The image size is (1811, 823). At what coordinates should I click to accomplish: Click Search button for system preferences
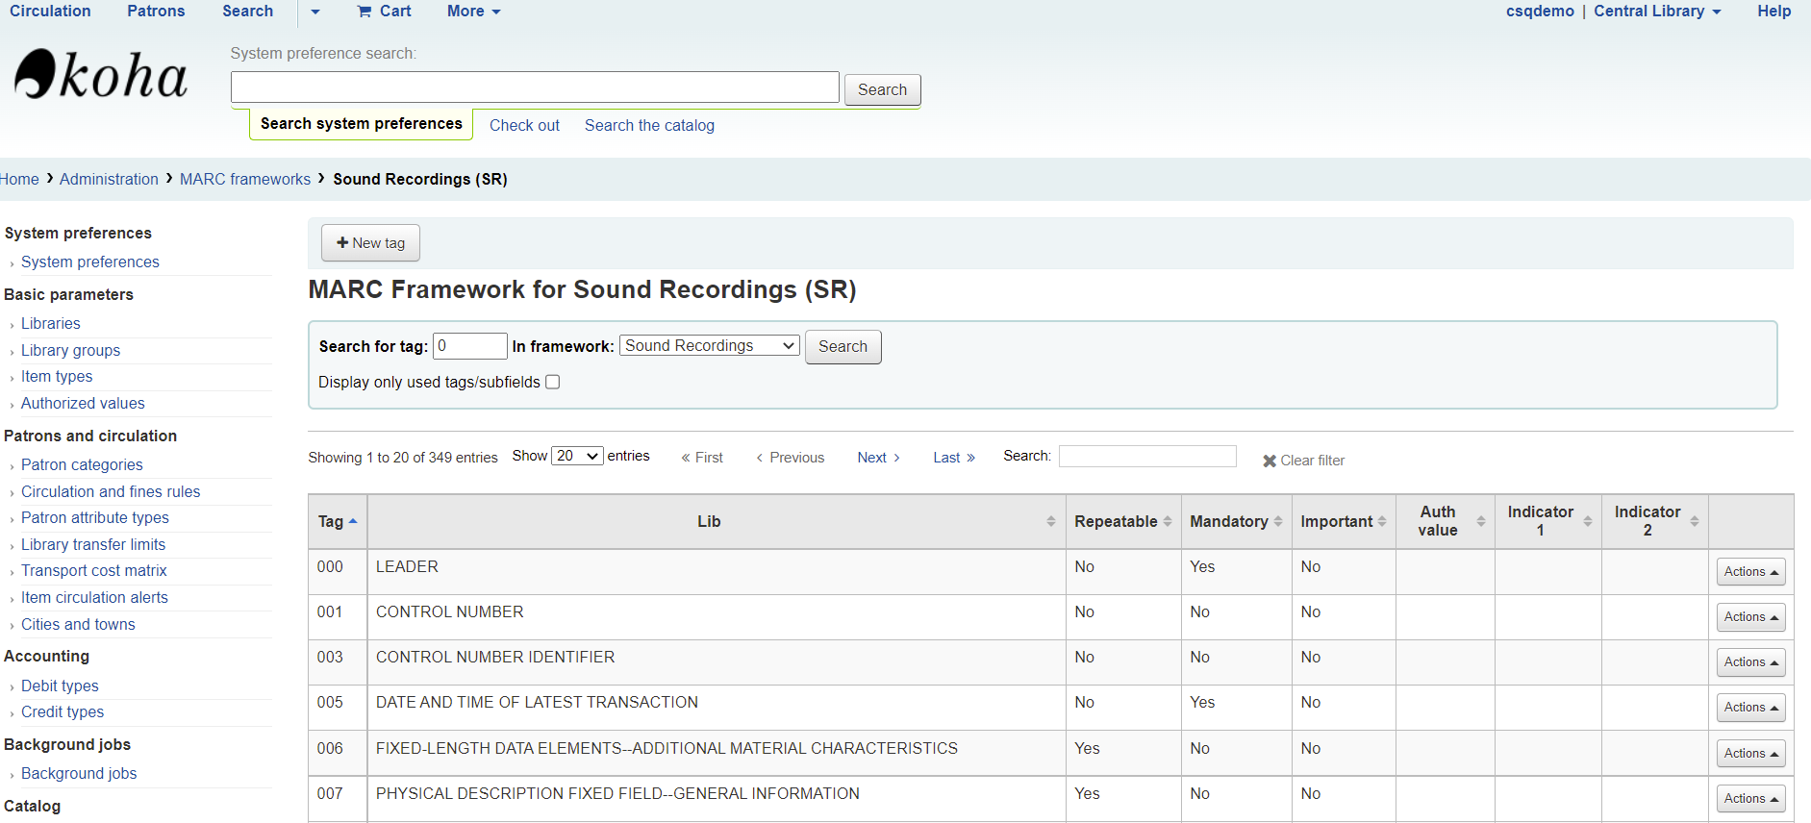(882, 89)
